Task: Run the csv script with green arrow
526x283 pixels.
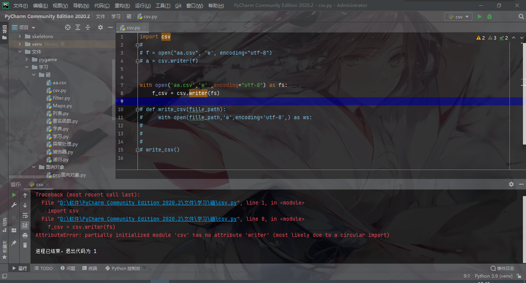Action: pos(479,16)
